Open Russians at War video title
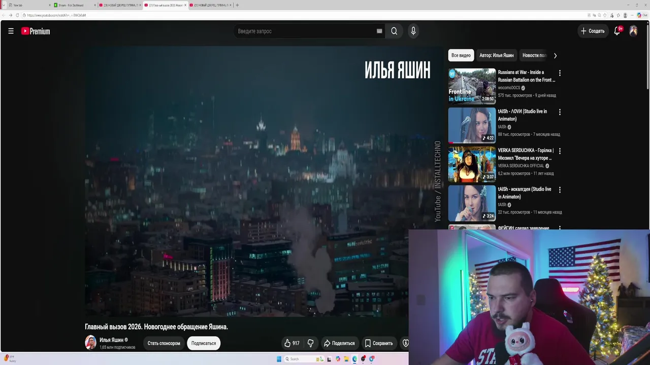The image size is (650, 365). point(527,76)
